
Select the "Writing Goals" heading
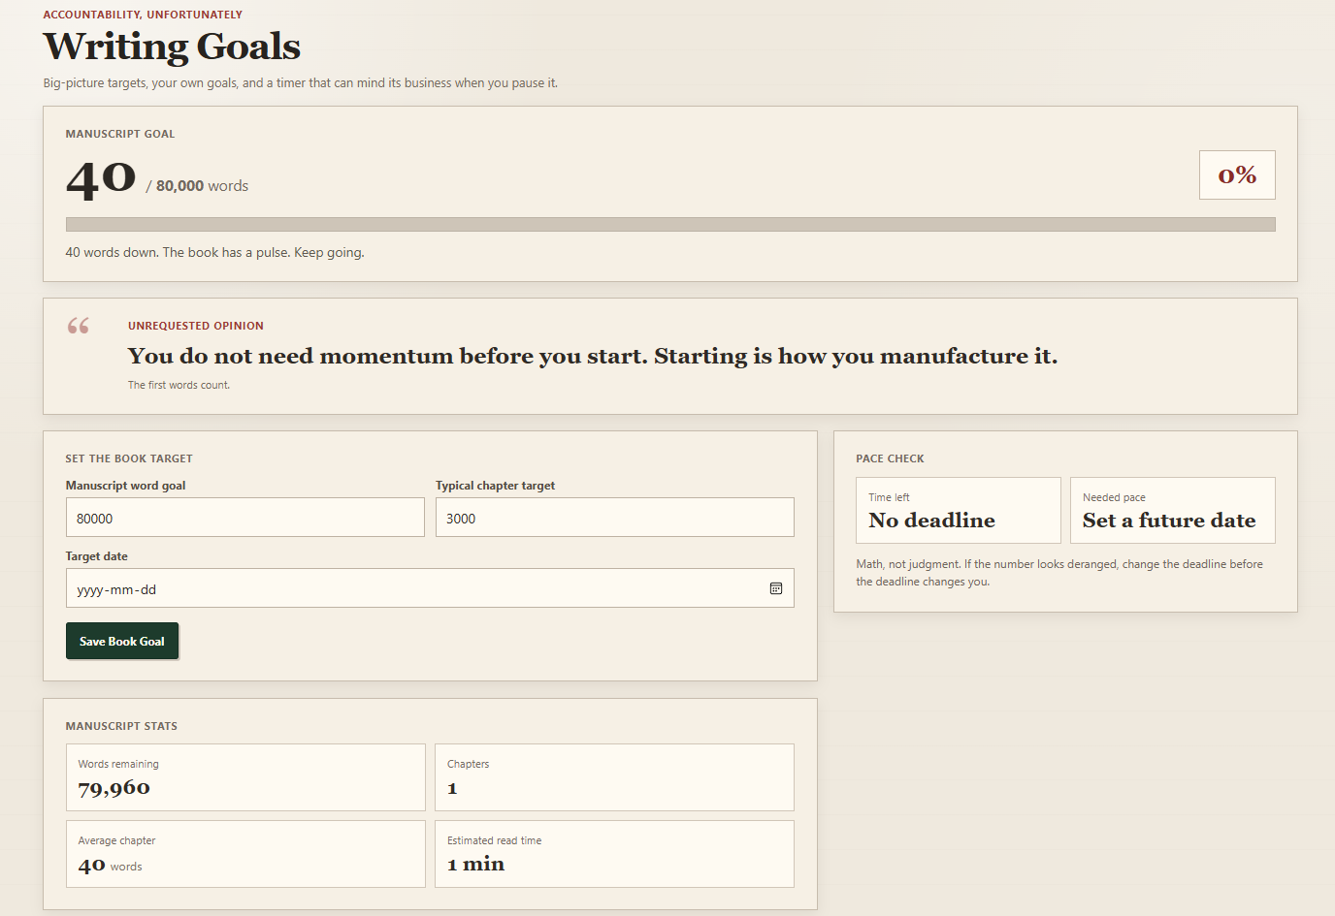click(x=172, y=47)
